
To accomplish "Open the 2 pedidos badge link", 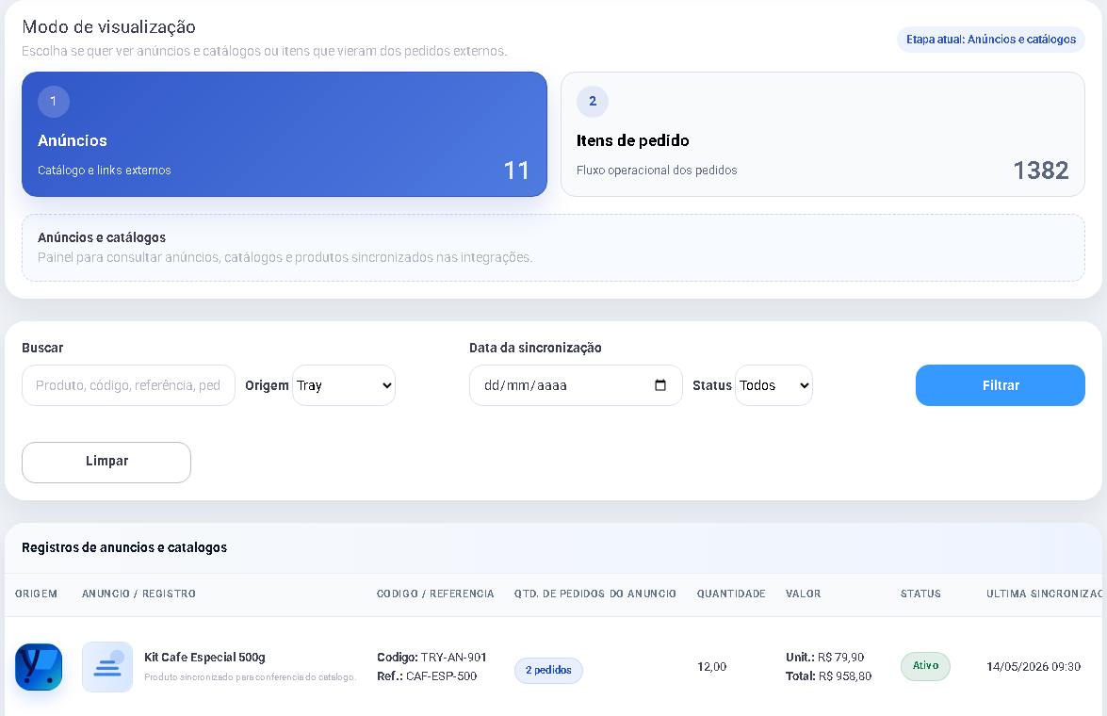I will coord(548,670).
